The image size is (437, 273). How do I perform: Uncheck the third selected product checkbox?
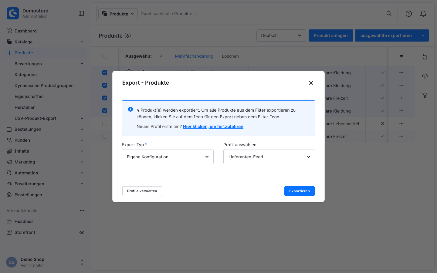tap(105, 98)
